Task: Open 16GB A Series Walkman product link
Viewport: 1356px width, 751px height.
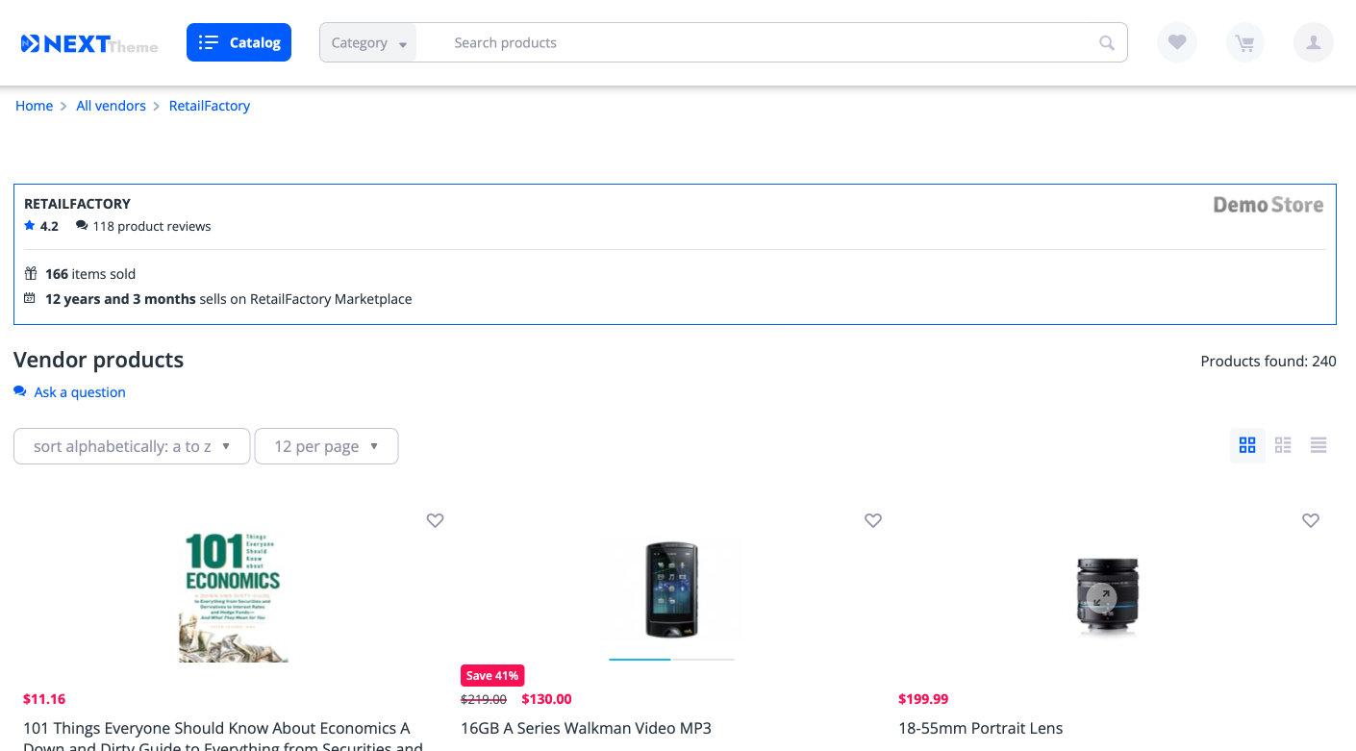Action: [586, 728]
